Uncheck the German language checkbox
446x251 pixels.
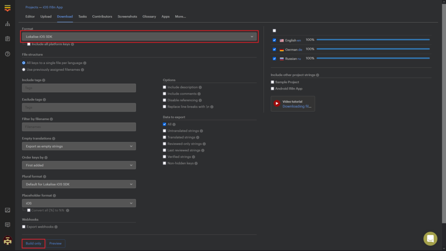274,50
